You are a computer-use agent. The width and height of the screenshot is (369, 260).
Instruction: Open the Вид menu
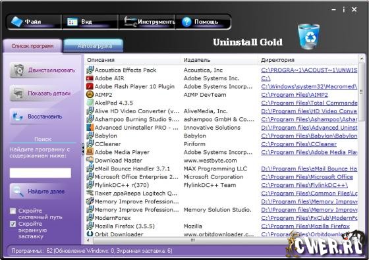click(x=90, y=22)
